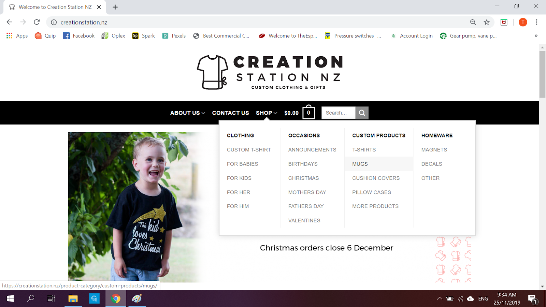Click the magnifier search button beside search box
This screenshot has width=546, height=307.
pyautogui.click(x=362, y=113)
